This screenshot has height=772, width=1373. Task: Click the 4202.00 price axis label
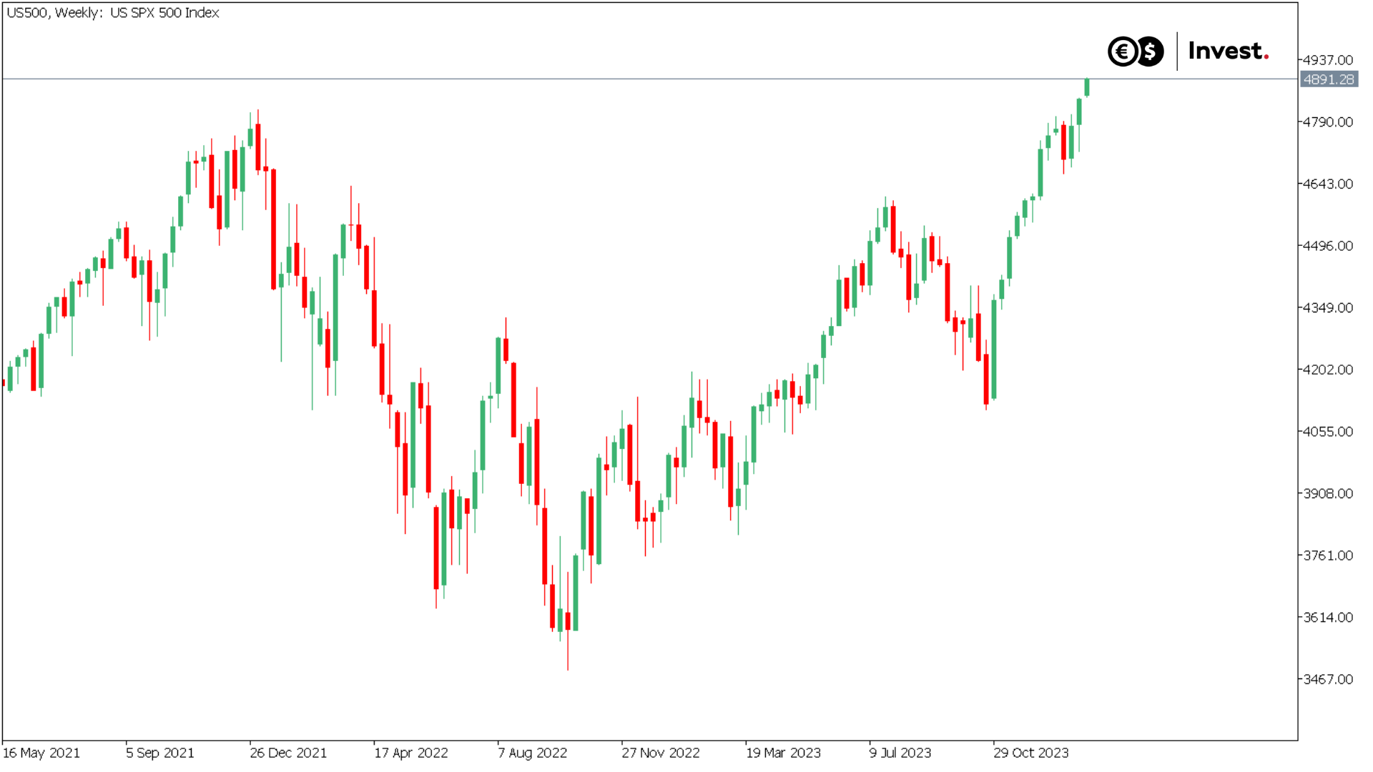click(x=1328, y=370)
